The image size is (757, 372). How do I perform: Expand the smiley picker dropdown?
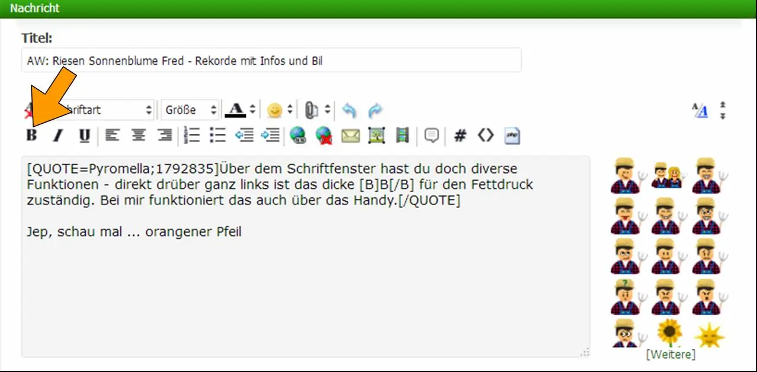click(x=278, y=110)
